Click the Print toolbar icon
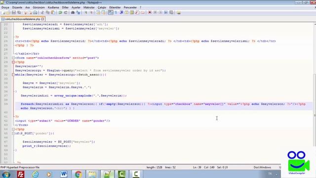The width and height of the screenshot is (316, 178). coord(35,12)
